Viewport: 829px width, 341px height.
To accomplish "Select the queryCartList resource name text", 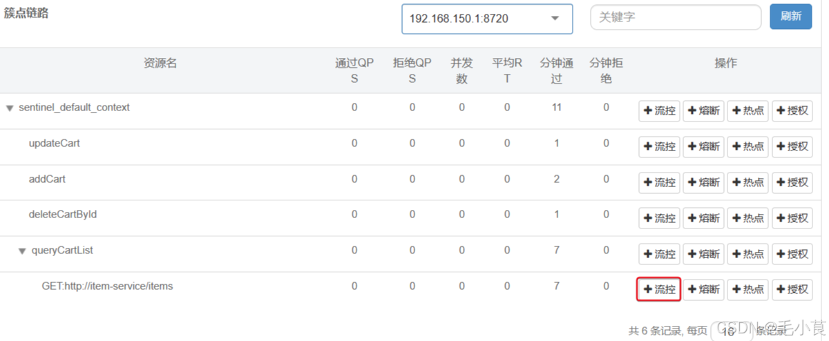I will (x=62, y=251).
